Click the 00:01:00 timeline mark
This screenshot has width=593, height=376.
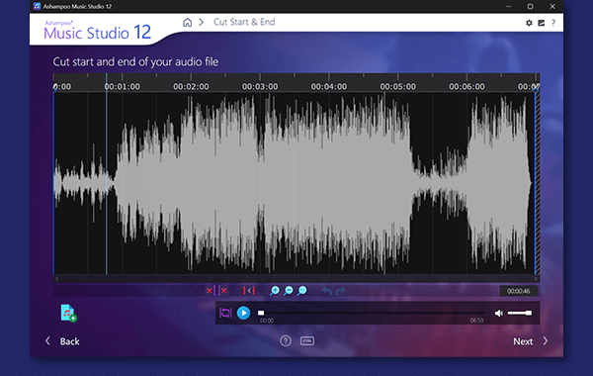[123, 87]
